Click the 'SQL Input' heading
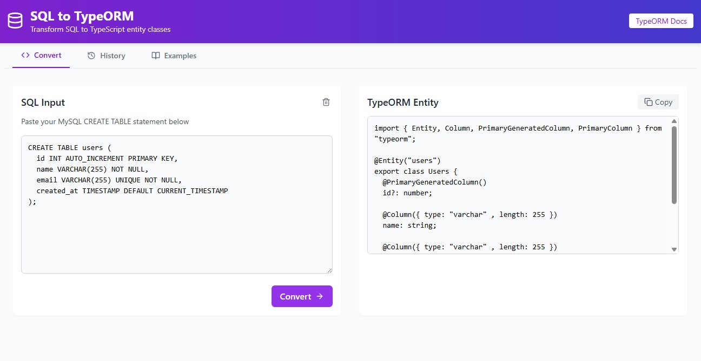 tap(43, 103)
